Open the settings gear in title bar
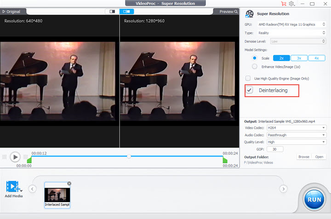The height and width of the screenshot is (219, 331). coord(291,4)
